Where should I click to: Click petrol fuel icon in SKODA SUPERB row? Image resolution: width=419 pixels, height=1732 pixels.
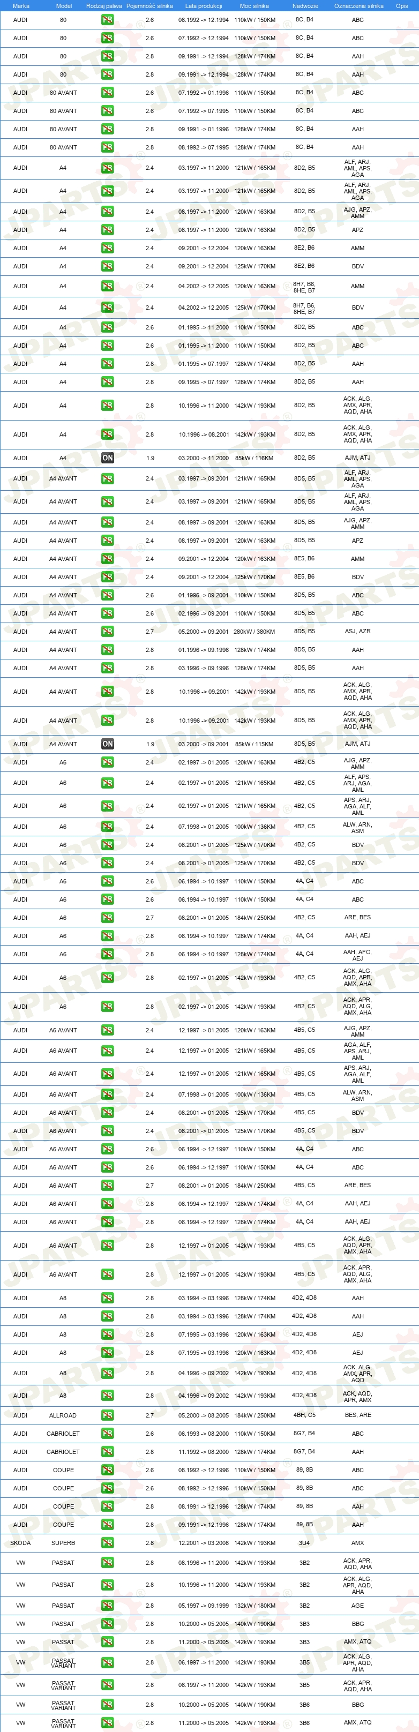(108, 1543)
